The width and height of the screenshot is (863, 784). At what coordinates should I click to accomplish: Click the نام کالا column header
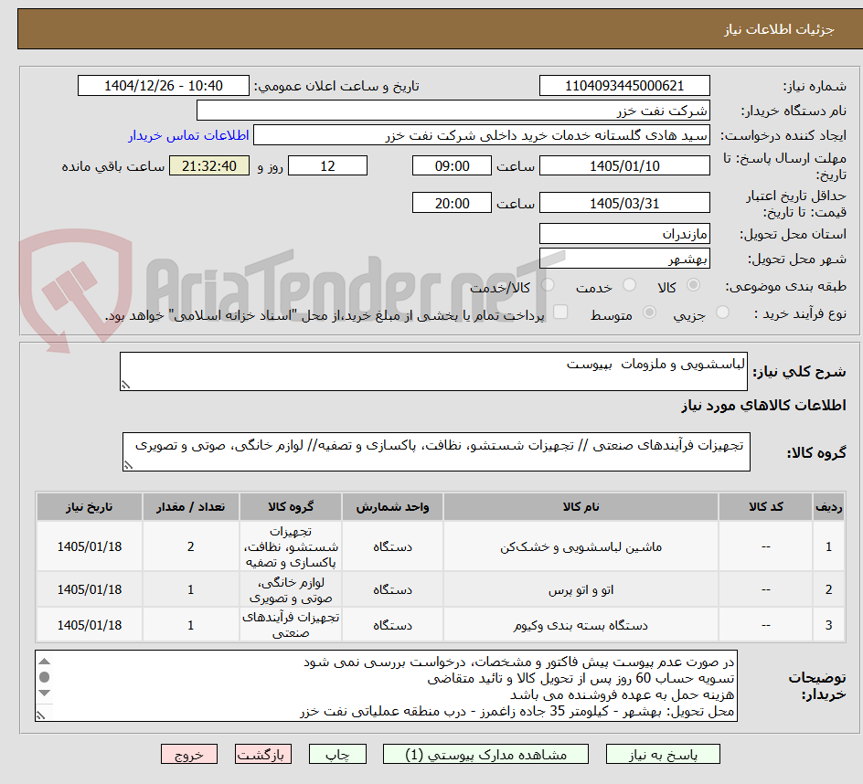click(x=581, y=507)
